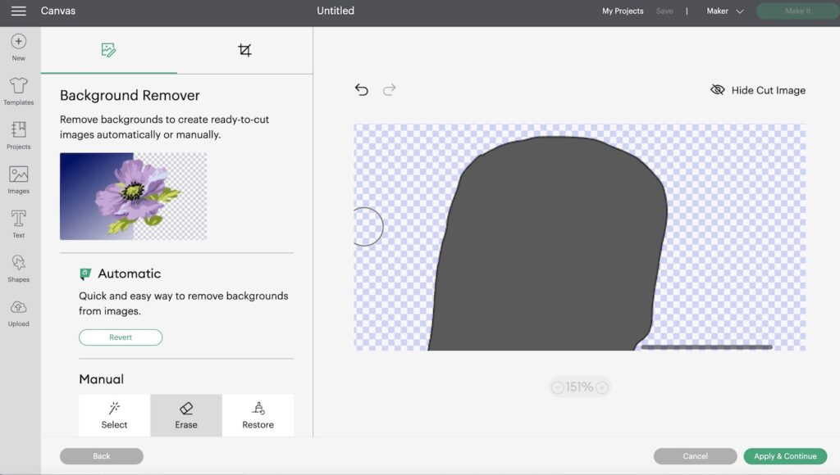Screen dimensions: 840x475
Task: Open the hamburger menu
Action: 18,11
